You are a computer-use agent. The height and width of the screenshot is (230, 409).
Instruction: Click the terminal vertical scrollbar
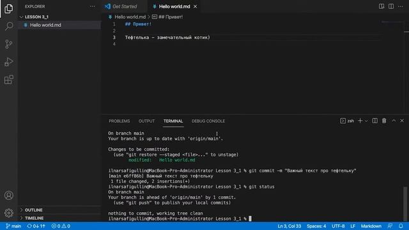(x=405, y=203)
